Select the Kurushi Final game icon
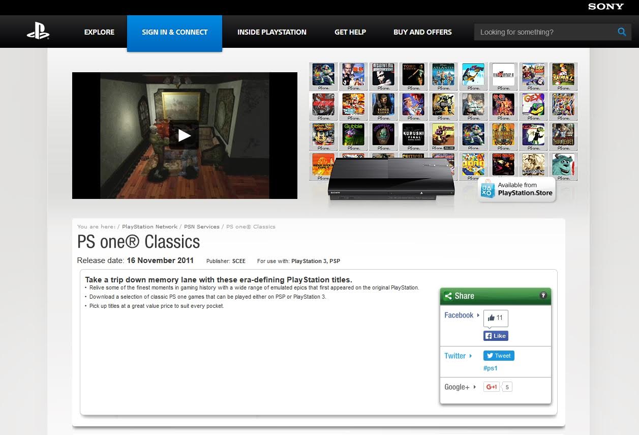This screenshot has height=435, width=639. click(x=413, y=136)
